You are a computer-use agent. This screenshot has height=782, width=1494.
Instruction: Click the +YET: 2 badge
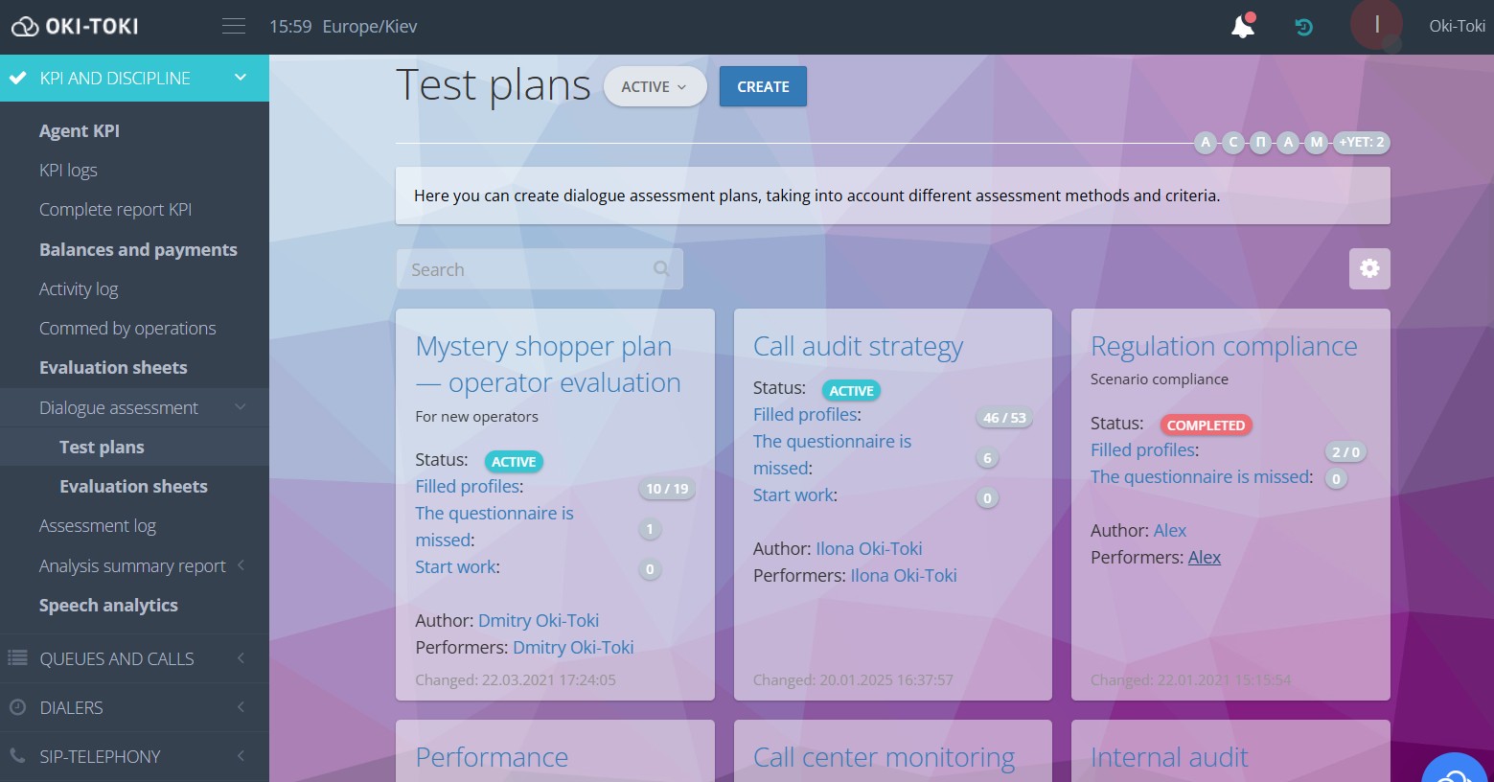pos(1361,143)
